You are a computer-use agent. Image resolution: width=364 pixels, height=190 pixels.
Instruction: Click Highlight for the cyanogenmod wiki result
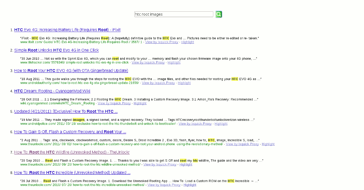click(140, 103)
